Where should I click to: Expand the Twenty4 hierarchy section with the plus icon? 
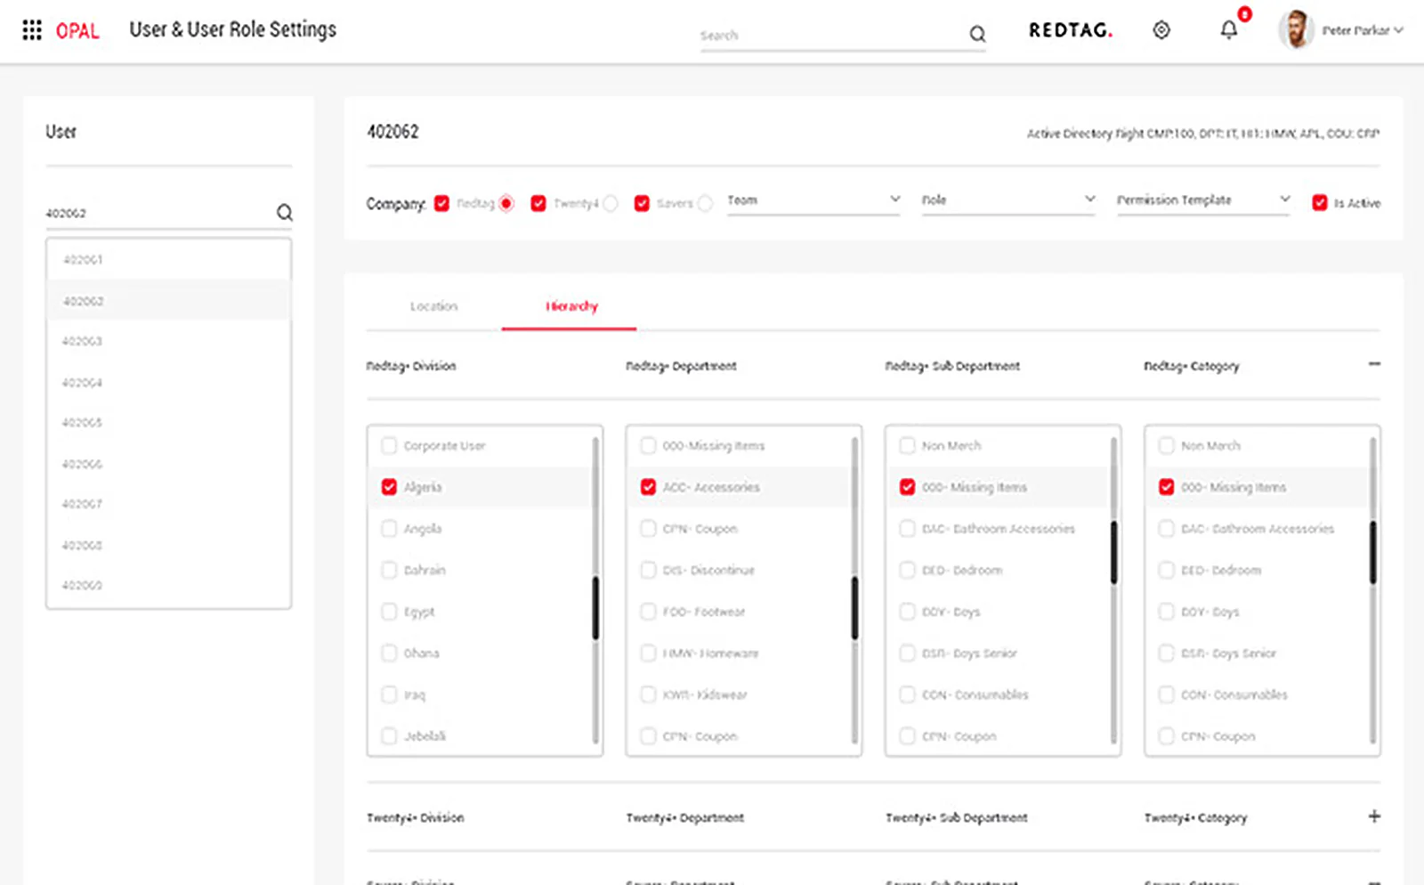coord(1374,816)
